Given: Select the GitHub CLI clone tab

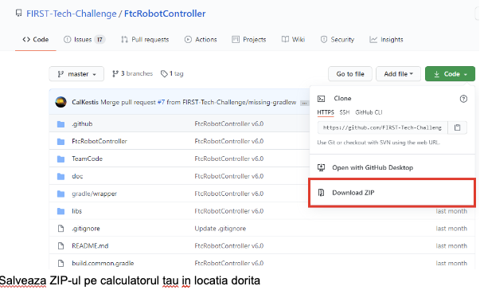Looking at the screenshot, I should tap(369, 112).
